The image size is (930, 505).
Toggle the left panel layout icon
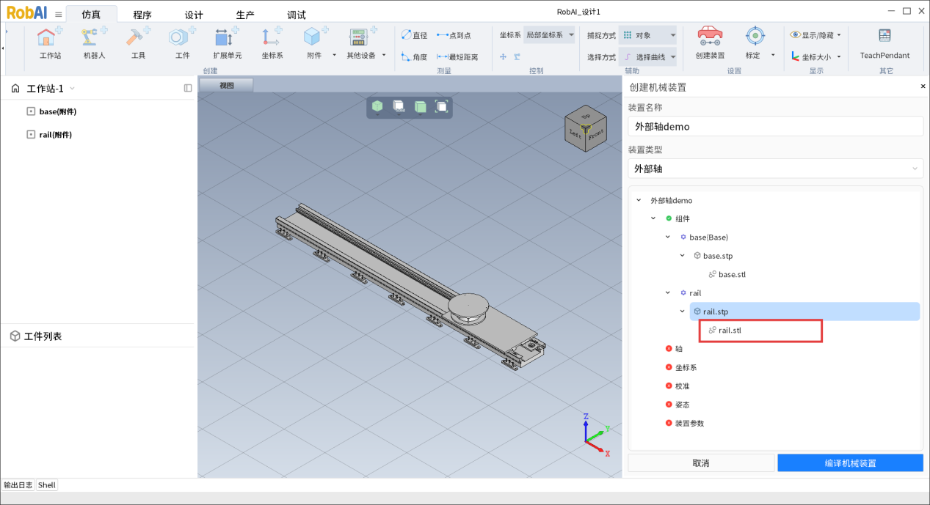(188, 88)
